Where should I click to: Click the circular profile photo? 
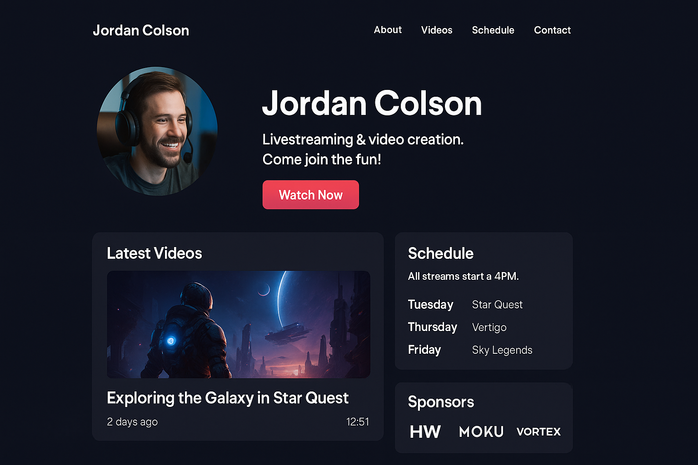coord(157,131)
